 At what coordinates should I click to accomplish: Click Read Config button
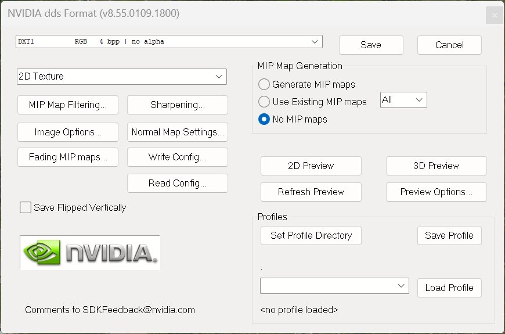click(178, 183)
